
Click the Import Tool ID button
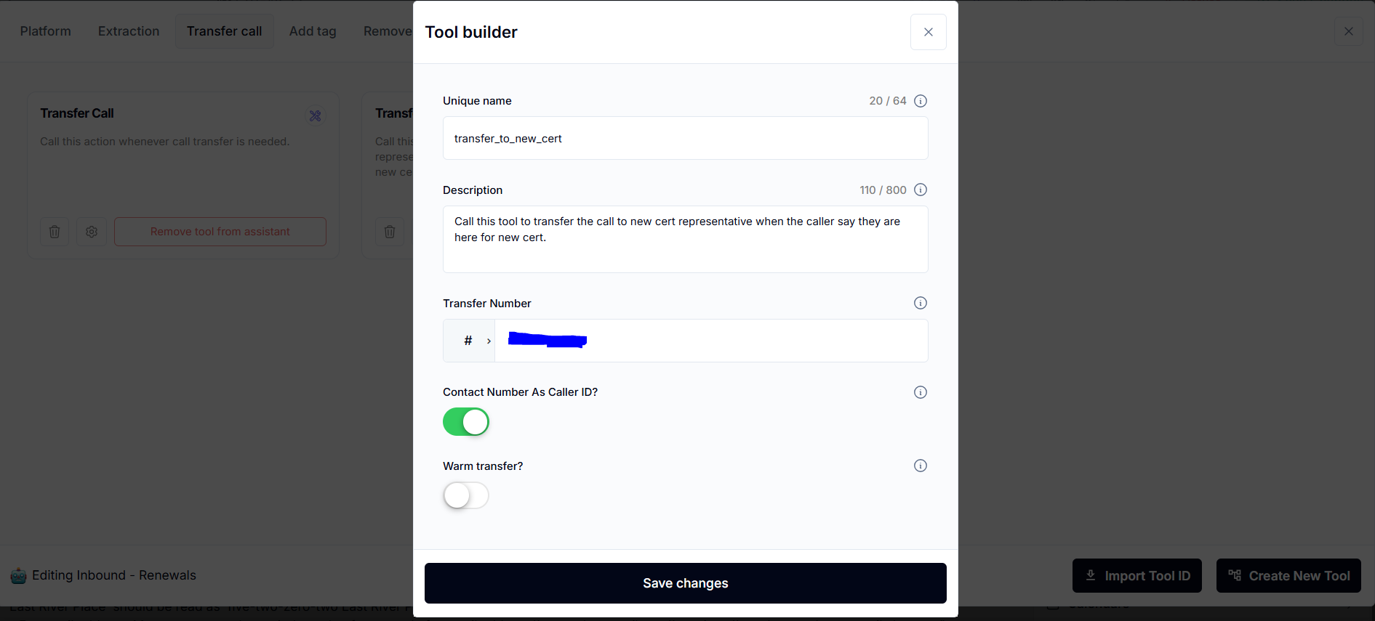[1137, 576]
